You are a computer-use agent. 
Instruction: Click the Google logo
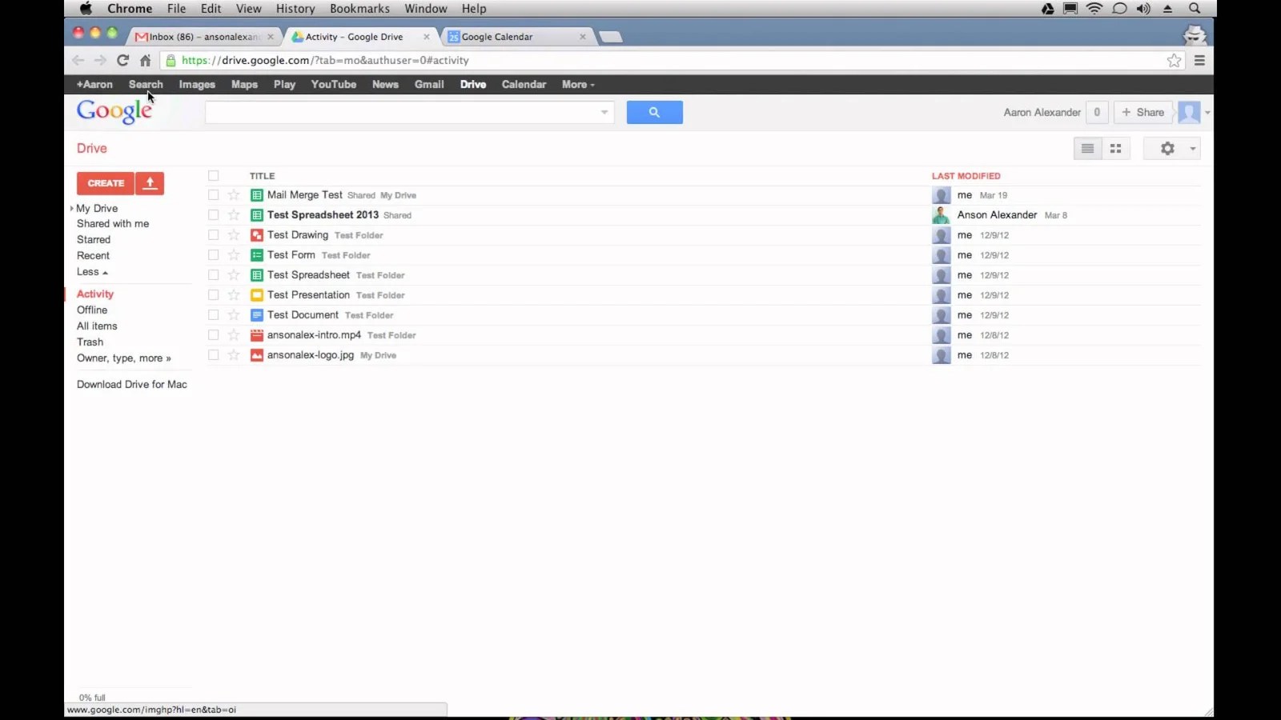click(114, 111)
